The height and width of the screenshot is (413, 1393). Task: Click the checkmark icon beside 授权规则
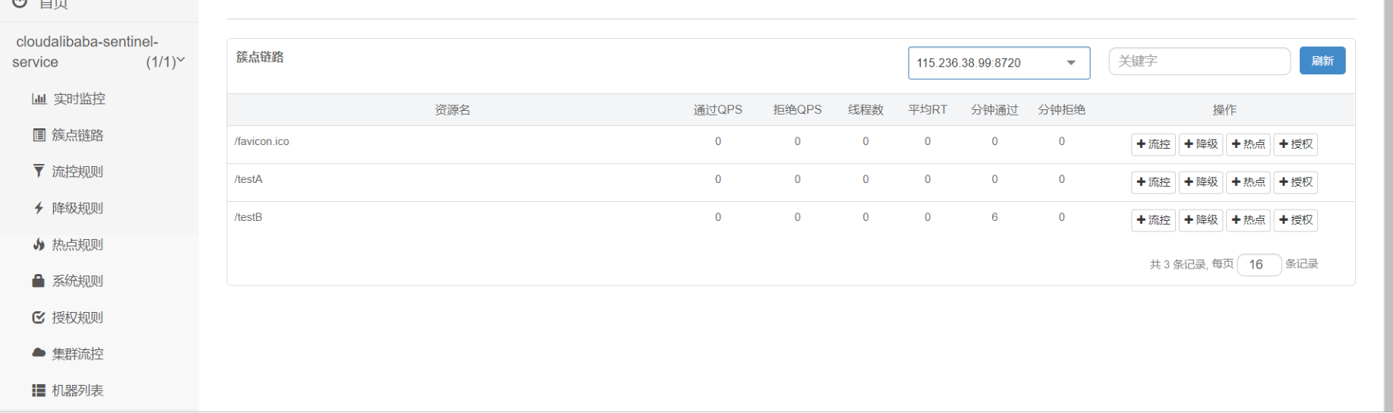point(39,317)
